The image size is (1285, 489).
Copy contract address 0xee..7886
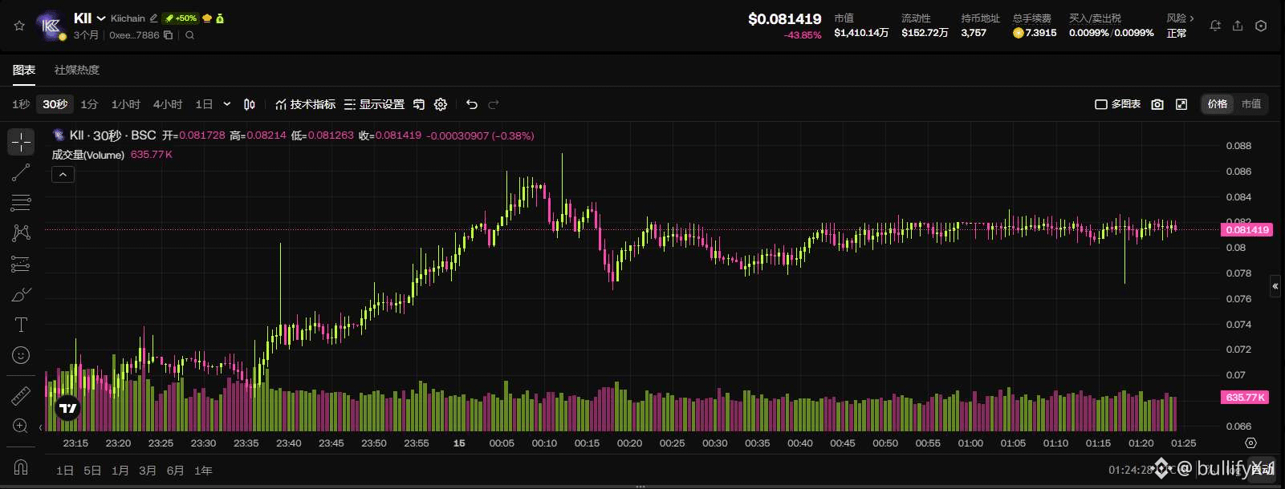click(x=168, y=35)
